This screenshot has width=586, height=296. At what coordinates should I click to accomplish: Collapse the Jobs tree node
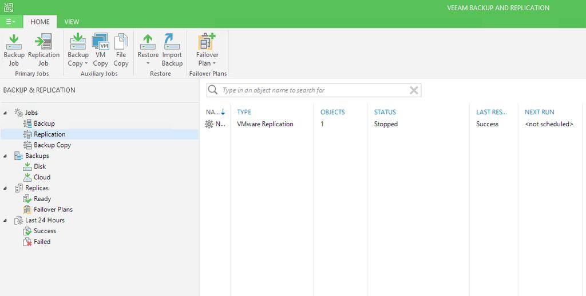pyautogui.click(x=5, y=113)
